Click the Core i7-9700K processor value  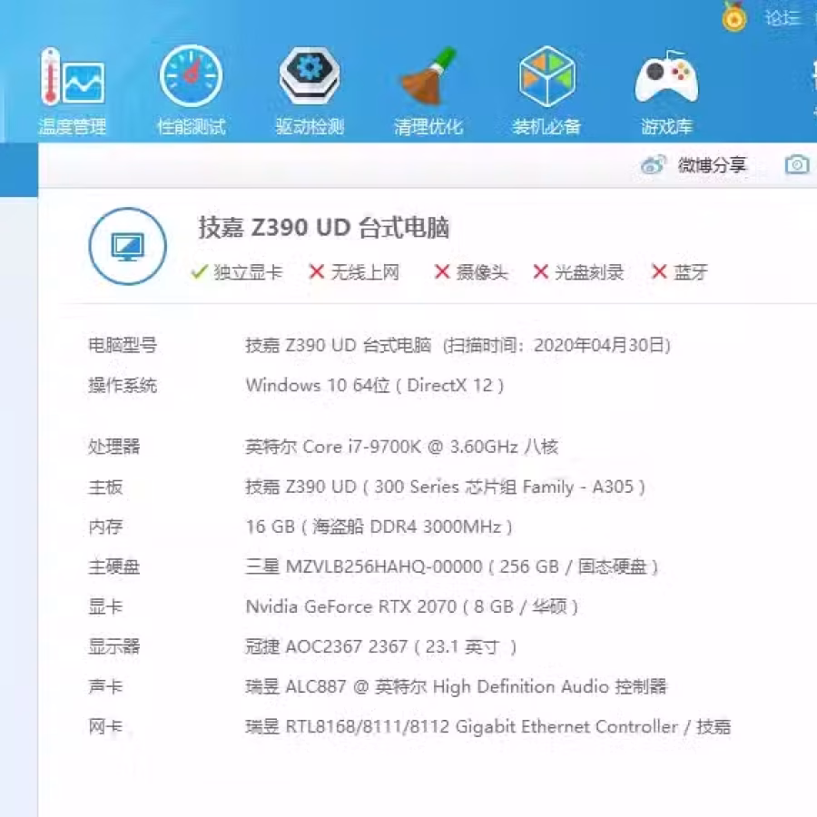click(x=402, y=447)
